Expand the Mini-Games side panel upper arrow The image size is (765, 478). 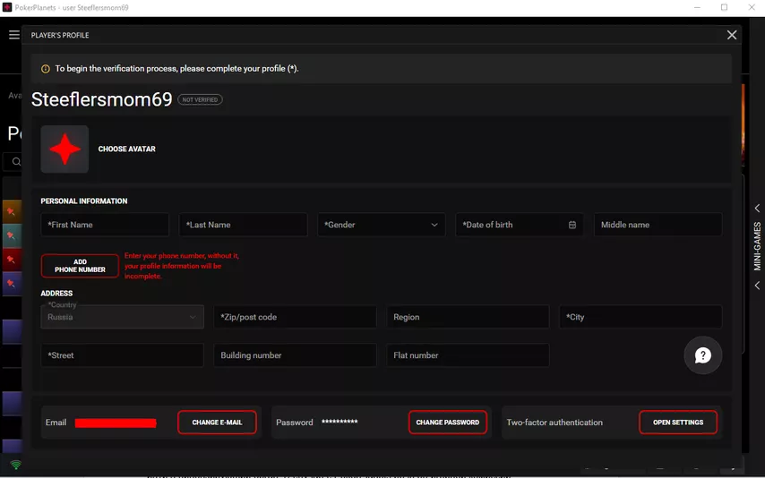click(x=757, y=209)
